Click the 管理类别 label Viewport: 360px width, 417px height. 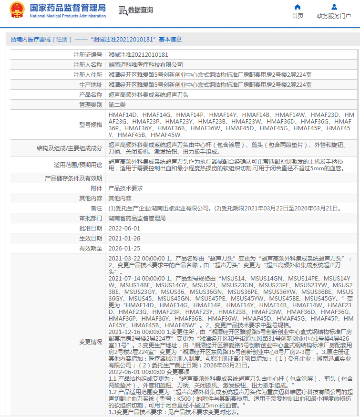coord(91,105)
